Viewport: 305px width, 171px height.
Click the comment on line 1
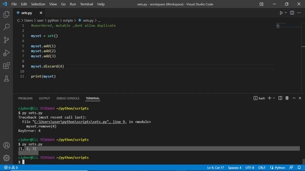pyautogui.click(x=73, y=26)
